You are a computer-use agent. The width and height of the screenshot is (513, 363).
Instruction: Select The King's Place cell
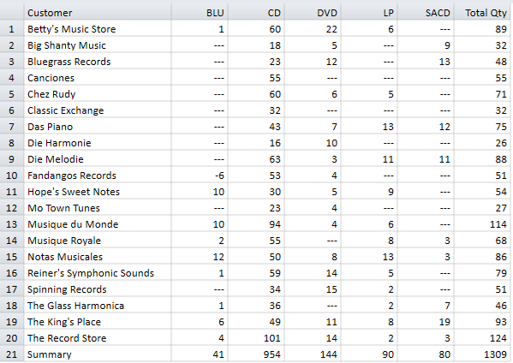[x=98, y=322]
